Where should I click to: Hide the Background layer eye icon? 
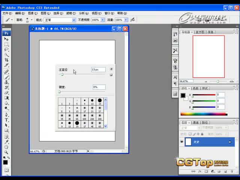(x=181, y=142)
